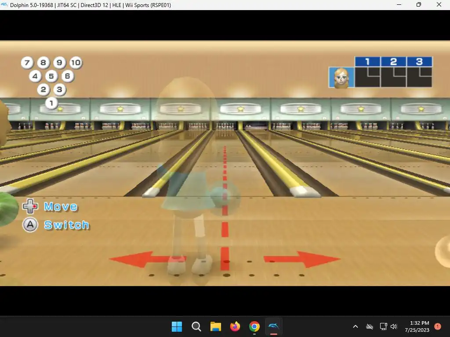Open network settings tray icon
Screen dimensions: 450x337
tap(383, 326)
